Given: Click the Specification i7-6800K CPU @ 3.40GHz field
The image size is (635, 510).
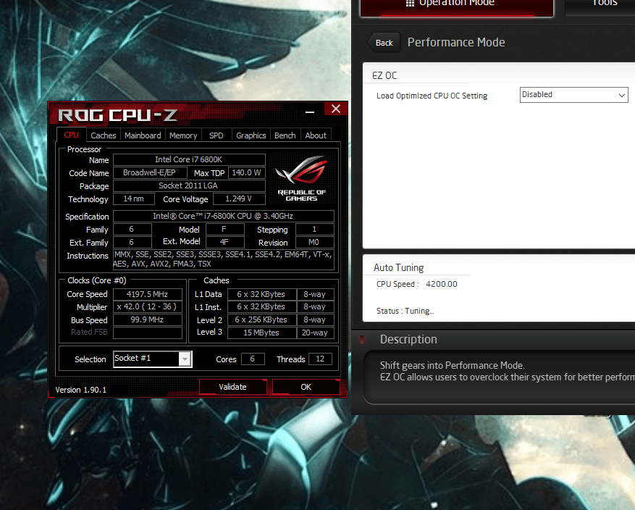Looking at the screenshot, I should click(224, 216).
